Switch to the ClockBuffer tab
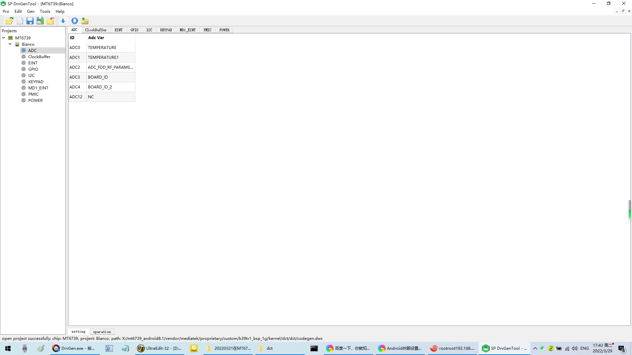 pyautogui.click(x=95, y=30)
